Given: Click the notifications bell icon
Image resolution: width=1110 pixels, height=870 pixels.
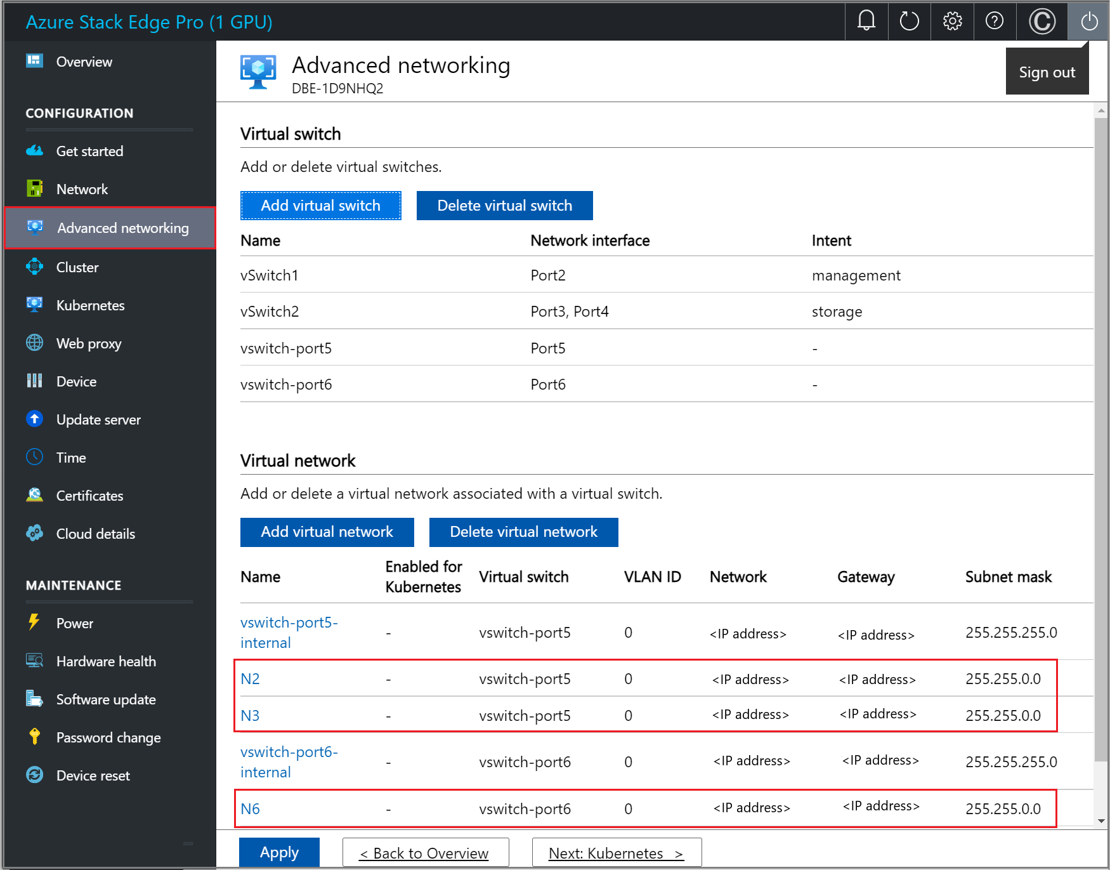Looking at the screenshot, I should (866, 21).
